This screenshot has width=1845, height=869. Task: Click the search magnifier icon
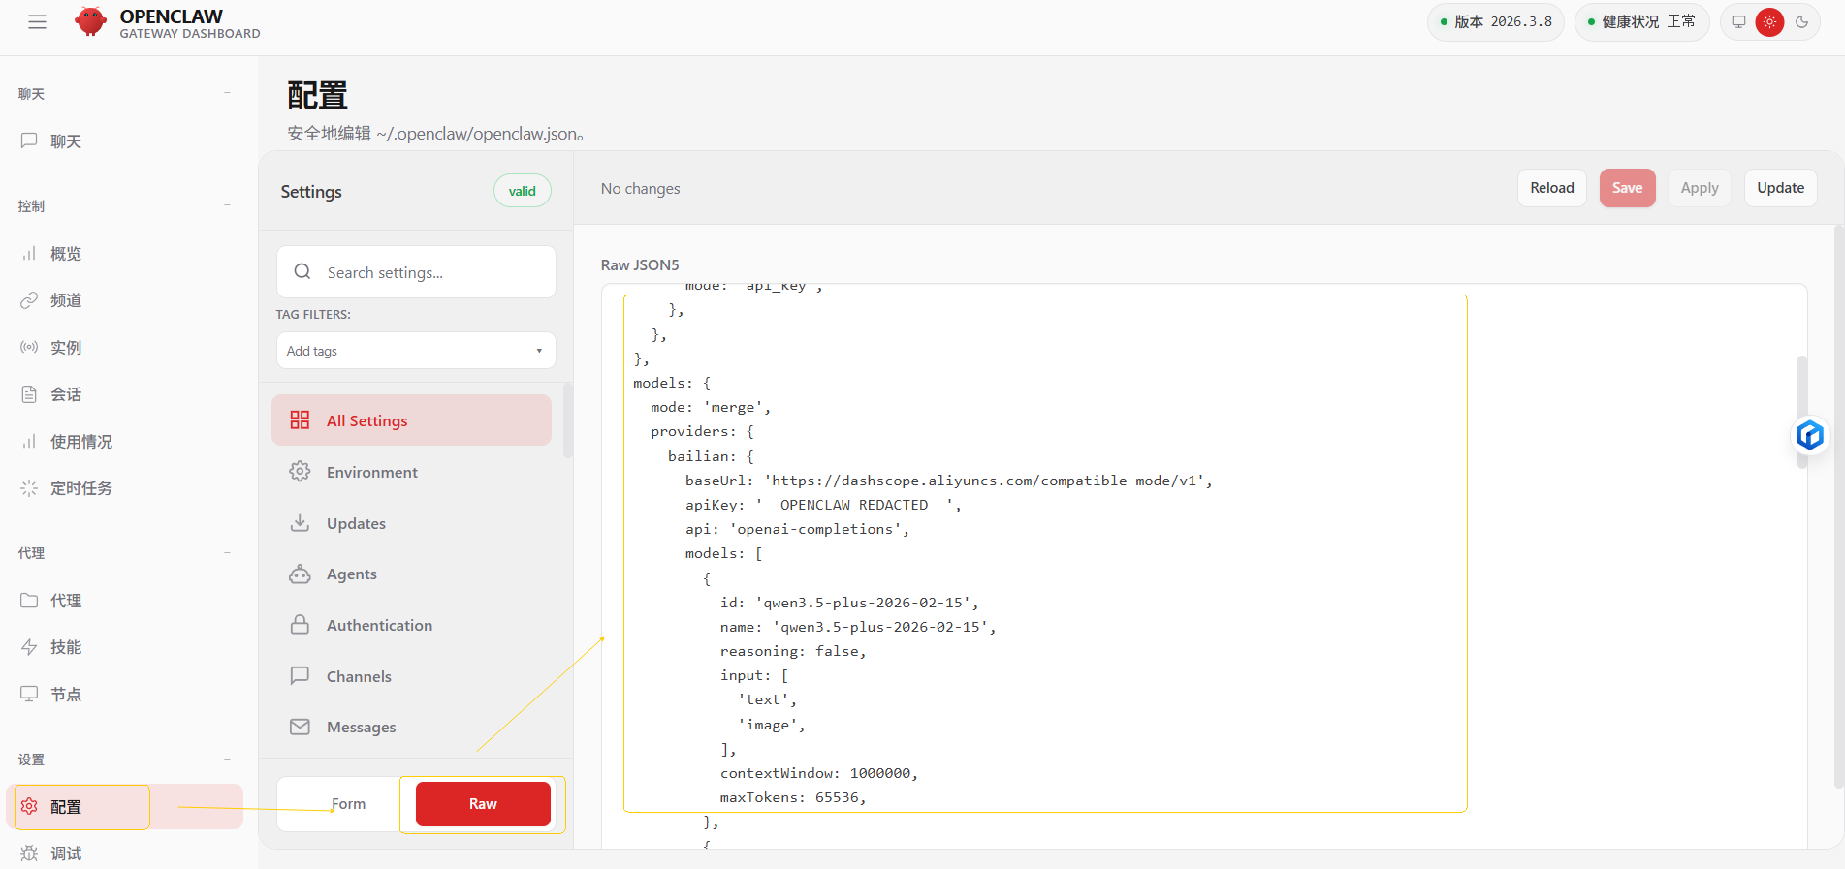pos(302,272)
